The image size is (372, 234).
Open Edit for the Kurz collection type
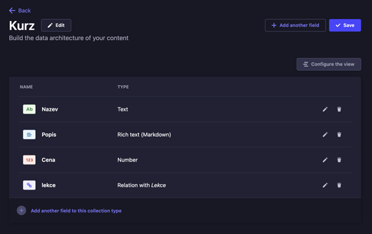[56, 25]
